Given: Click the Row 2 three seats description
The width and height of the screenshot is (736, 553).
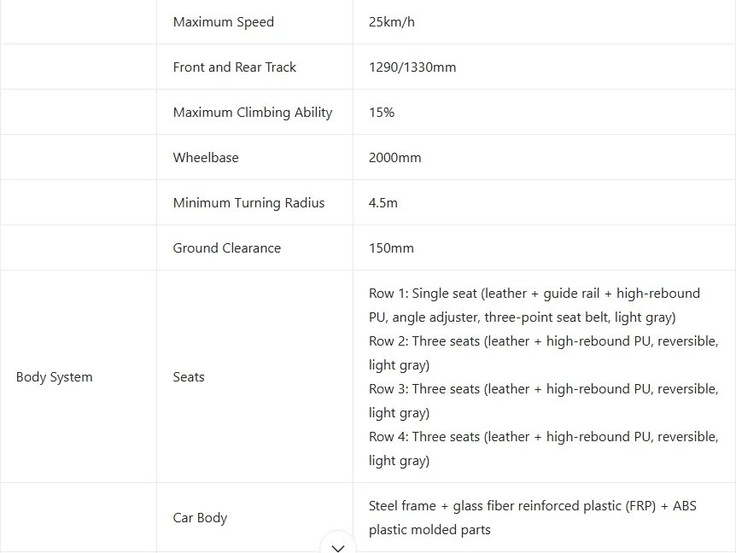Looking at the screenshot, I should (543, 353).
